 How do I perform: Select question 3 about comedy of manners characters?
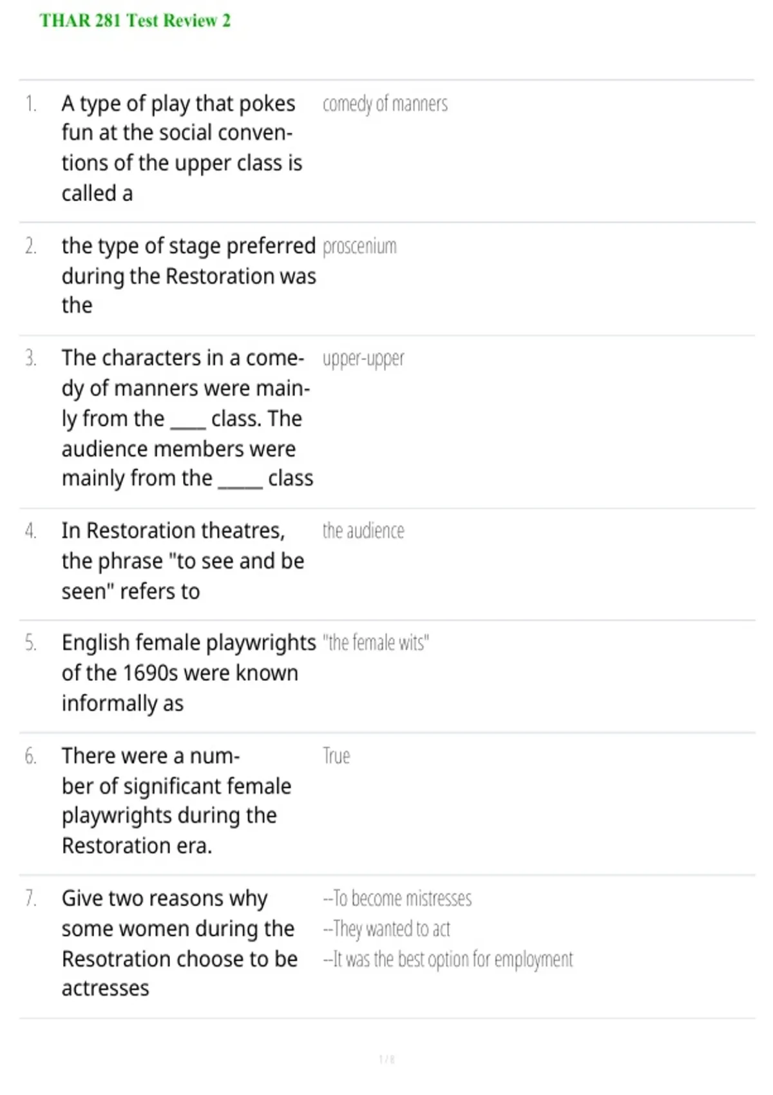(x=187, y=418)
